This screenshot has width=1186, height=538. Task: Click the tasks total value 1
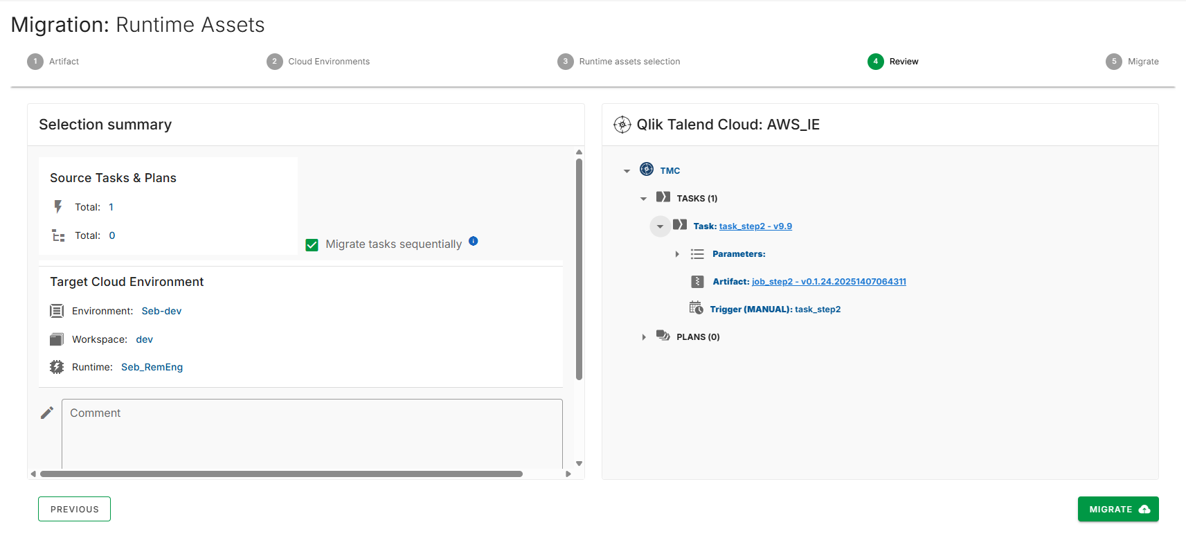[x=111, y=207]
